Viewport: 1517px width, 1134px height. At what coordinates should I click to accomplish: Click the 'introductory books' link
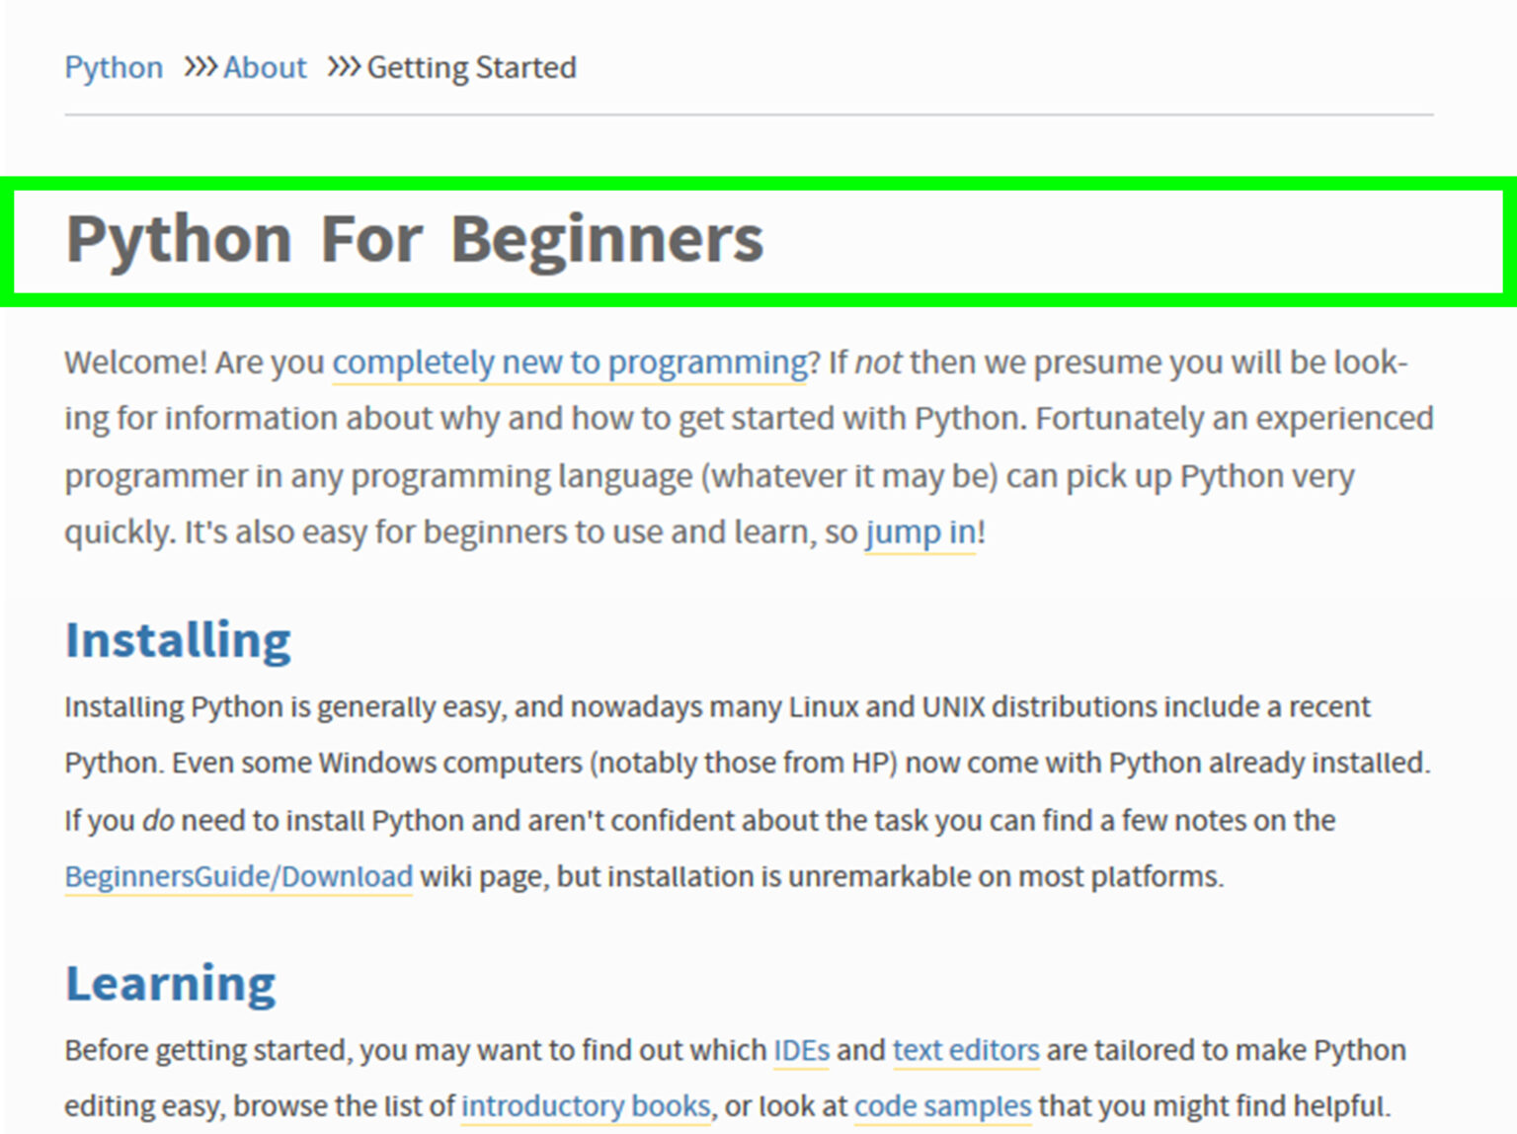585,1106
